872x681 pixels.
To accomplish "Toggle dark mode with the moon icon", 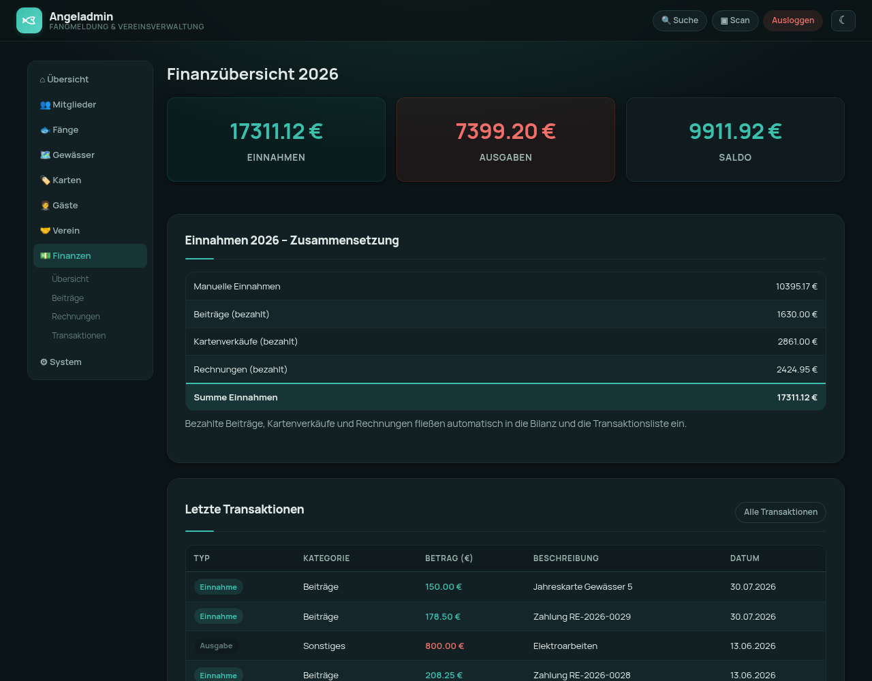I will point(843,20).
